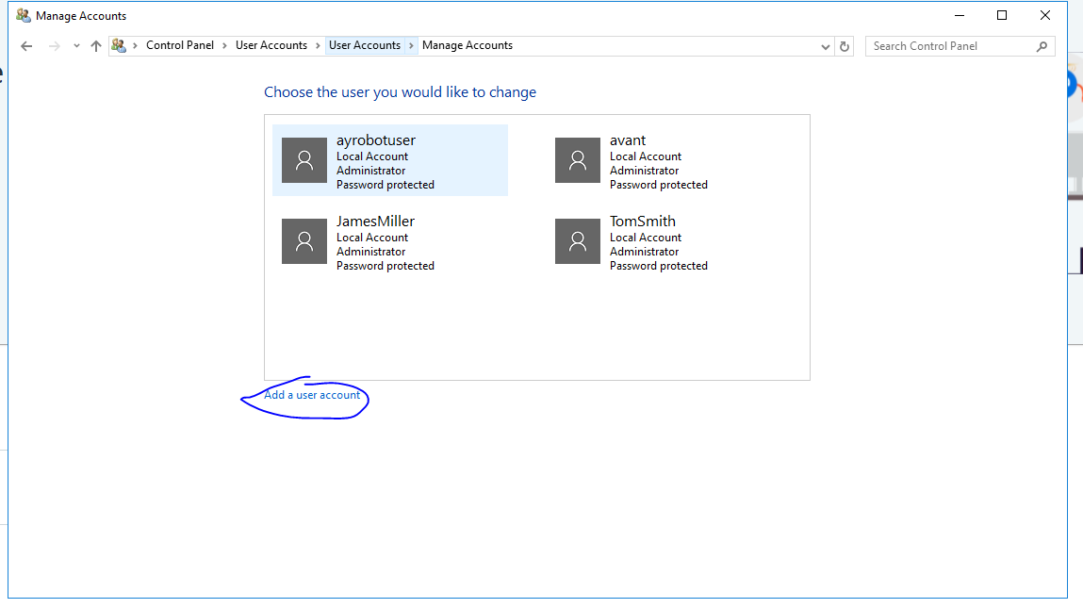Close the Manage Accounts window

click(x=1045, y=15)
